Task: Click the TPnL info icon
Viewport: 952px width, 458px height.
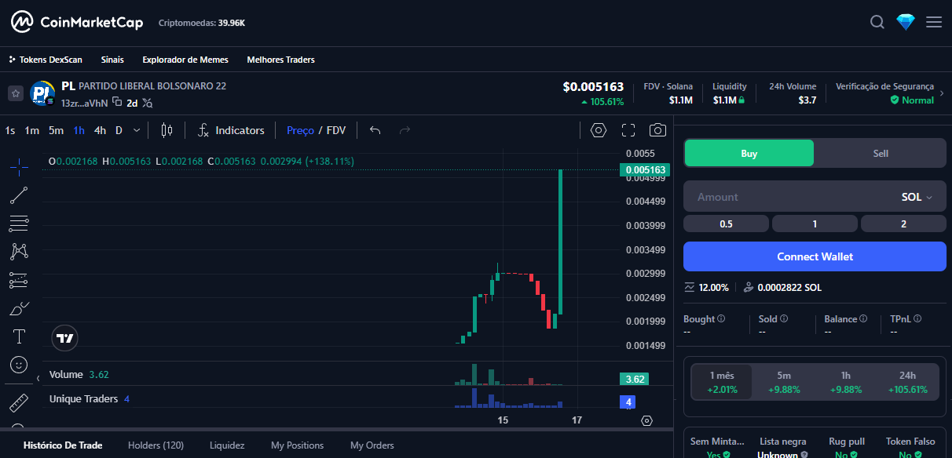Action: (x=917, y=319)
